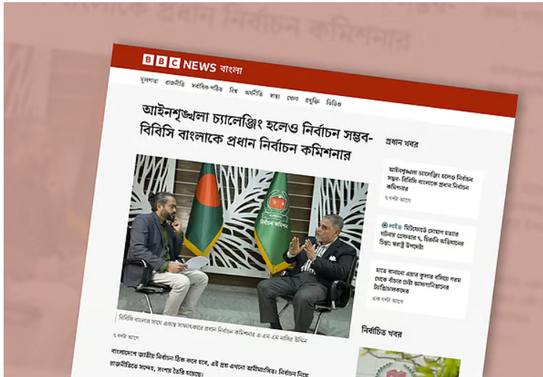Open the মূলপাতা (Home) menu item

click(x=149, y=81)
